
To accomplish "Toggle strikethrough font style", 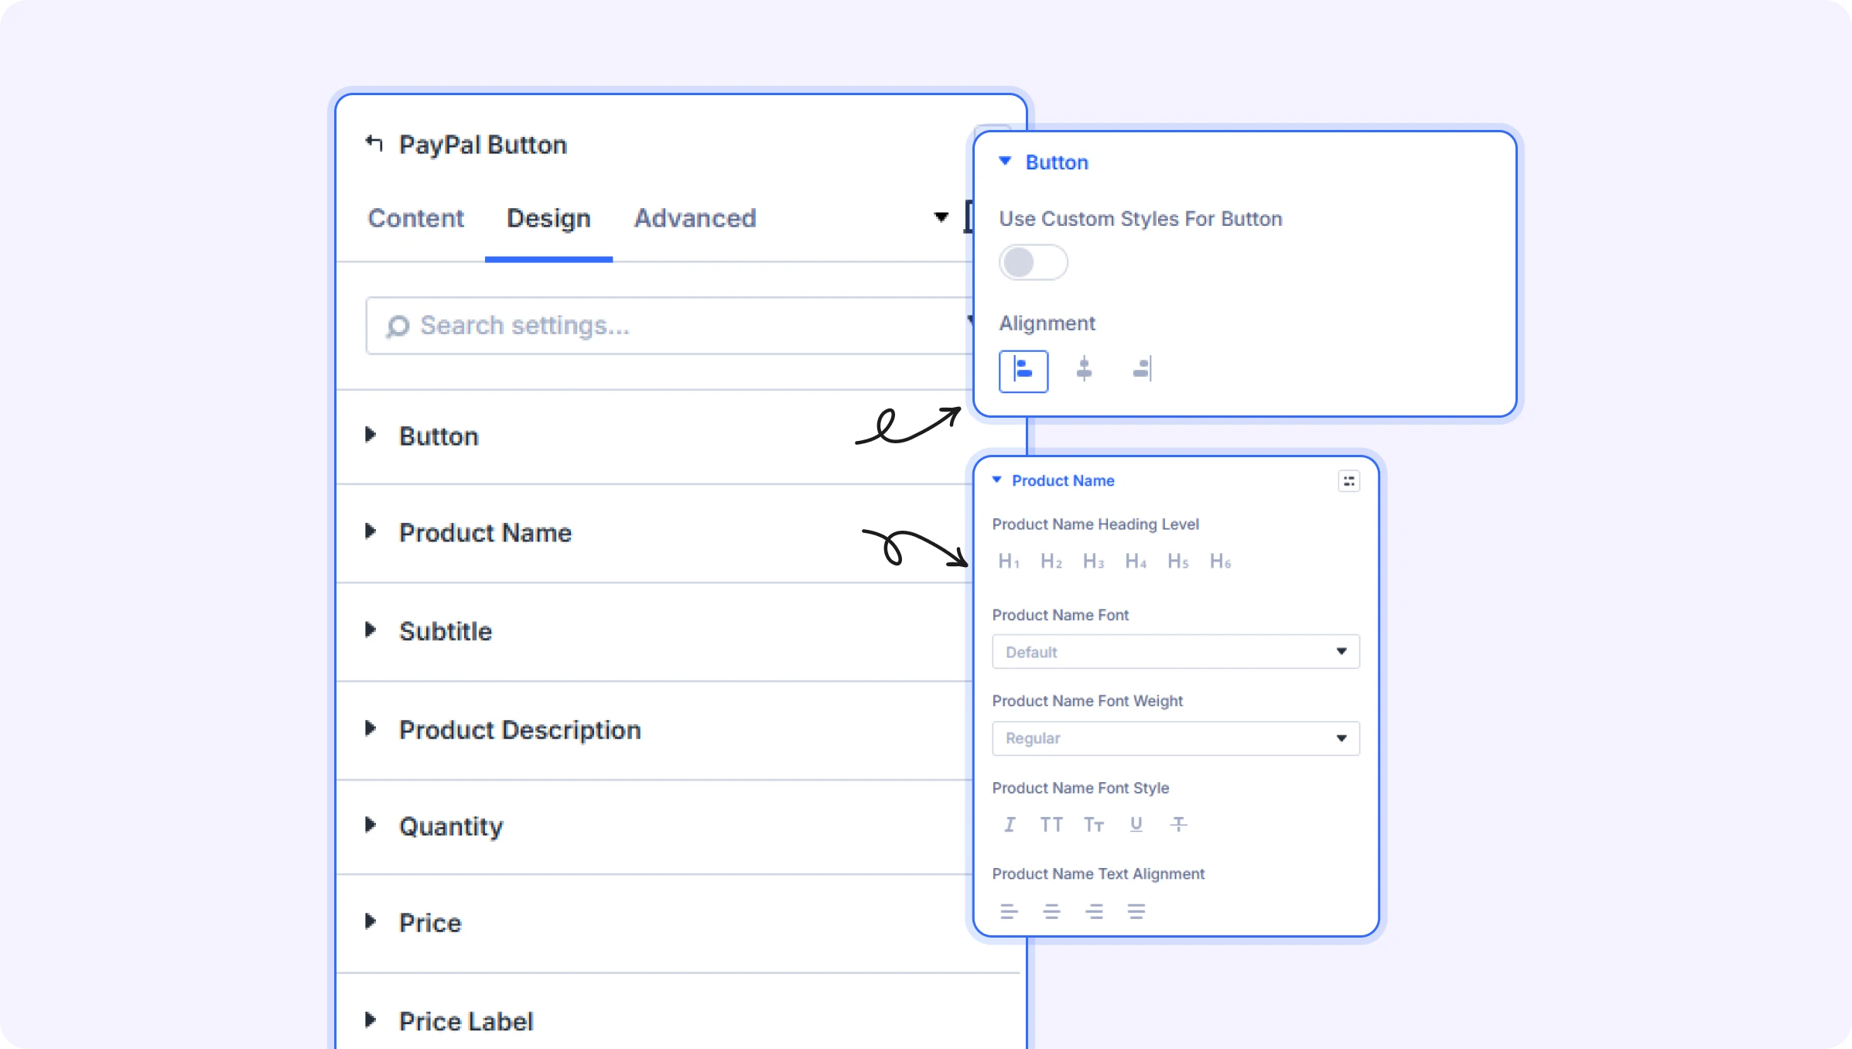I will (x=1178, y=825).
